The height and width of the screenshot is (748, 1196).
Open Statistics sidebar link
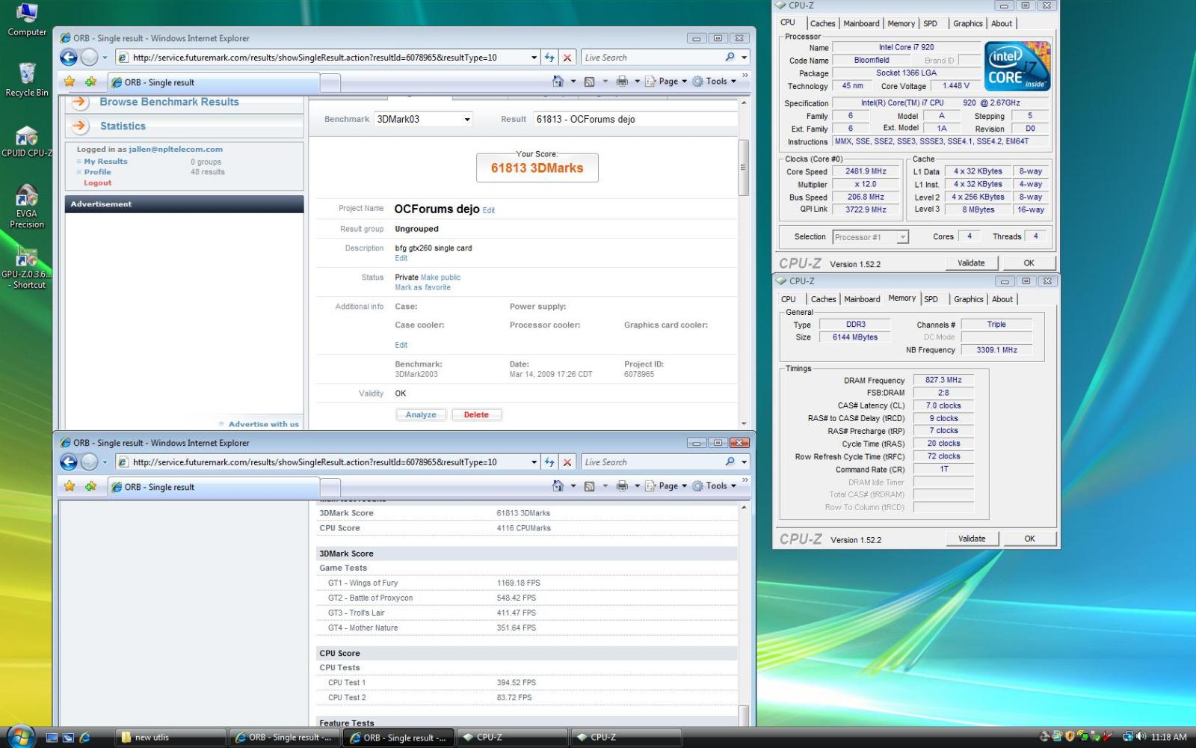click(123, 126)
